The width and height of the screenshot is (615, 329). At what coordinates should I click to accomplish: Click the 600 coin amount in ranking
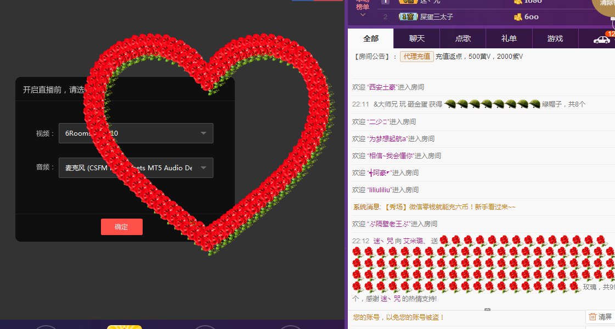(532, 17)
